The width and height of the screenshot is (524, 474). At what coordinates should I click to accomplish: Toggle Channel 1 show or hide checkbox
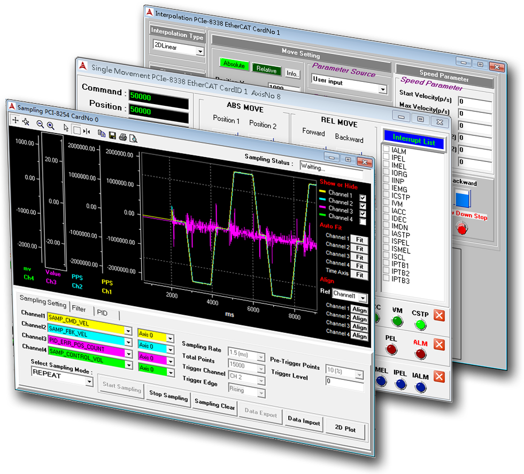(363, 198)
